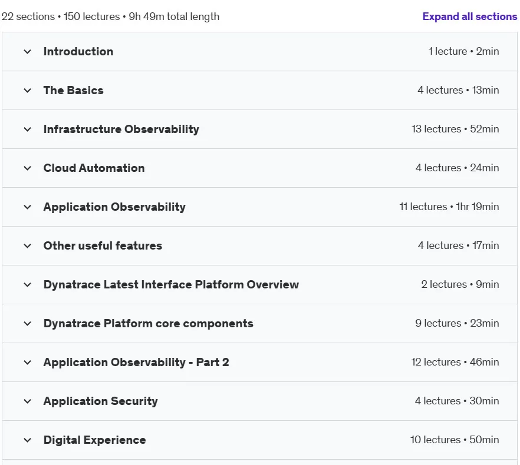The width and height of the screenshot is (520, 465).
Task: Expand the Cloud Automation chevron
Action: coord(28,168)
